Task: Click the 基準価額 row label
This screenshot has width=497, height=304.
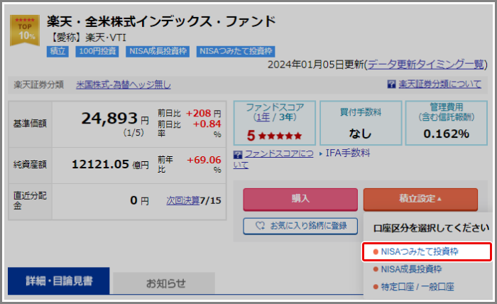Action: pyautogui.click(x=30, y=124)
